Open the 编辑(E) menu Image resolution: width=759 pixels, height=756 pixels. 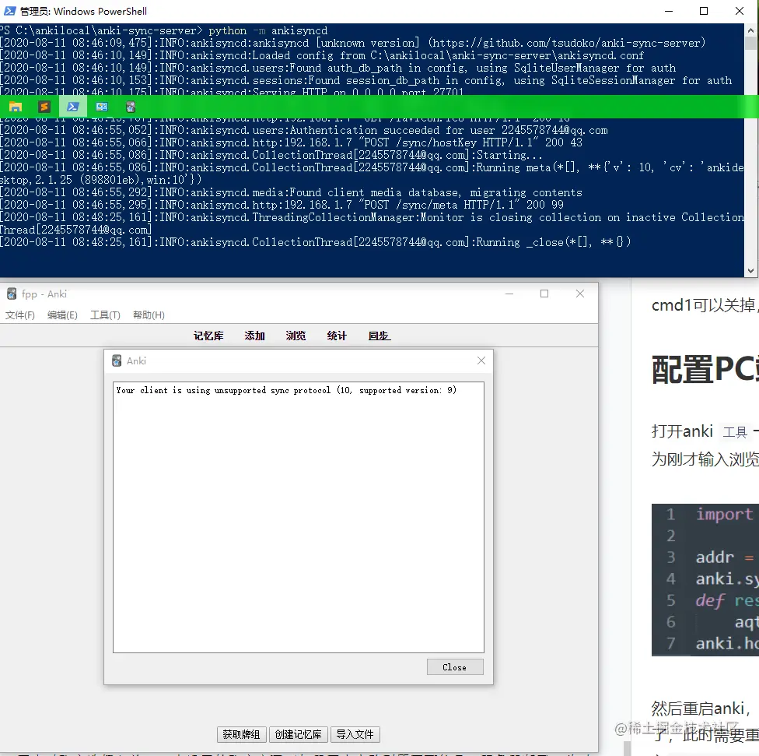tap(62, 315)
